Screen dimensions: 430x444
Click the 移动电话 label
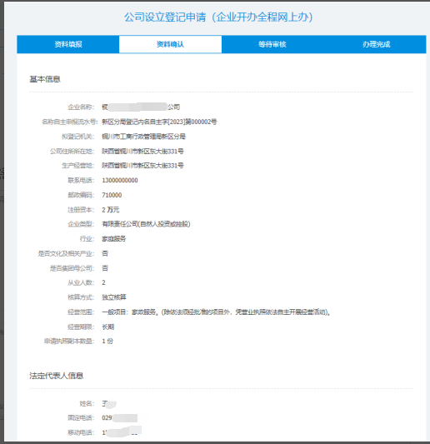pos(81,432)
